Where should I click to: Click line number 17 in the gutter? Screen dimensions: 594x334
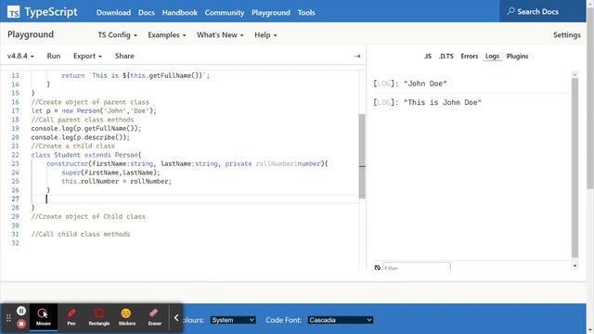pyautogui.click(x=15, y=111)
